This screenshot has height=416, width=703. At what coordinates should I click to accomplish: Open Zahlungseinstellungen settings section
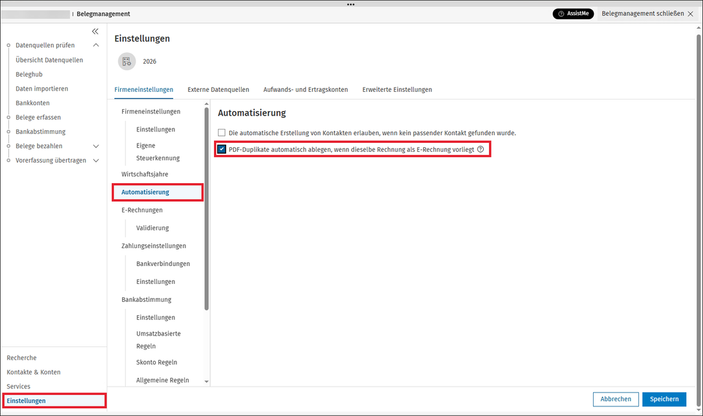pyautogui.click(x=154, y=246)
